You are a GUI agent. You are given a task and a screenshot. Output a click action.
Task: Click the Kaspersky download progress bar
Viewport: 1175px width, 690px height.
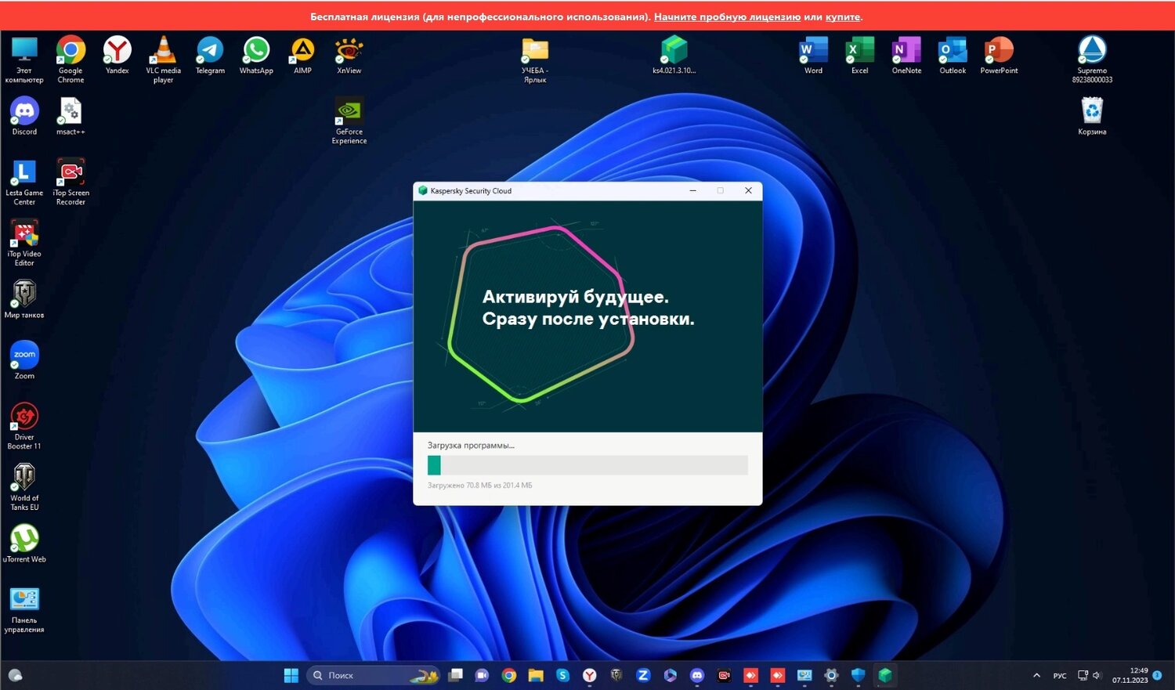(x=587, y=465)
